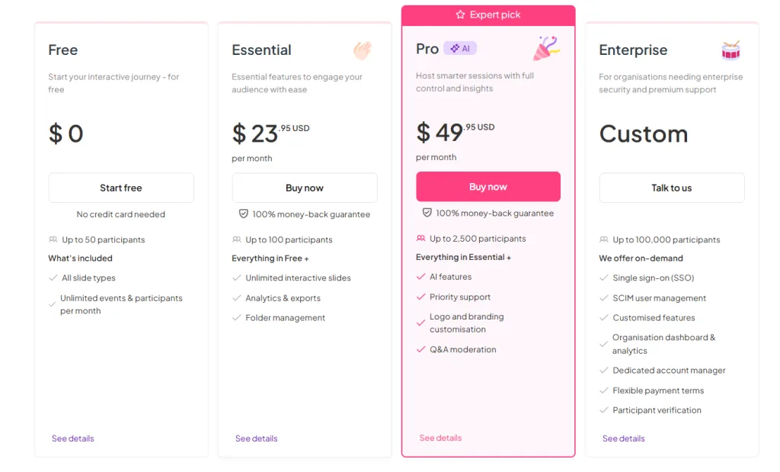Click the participants icon in the Free plan
The image size is (780, 472).
[x=53, y=239]
